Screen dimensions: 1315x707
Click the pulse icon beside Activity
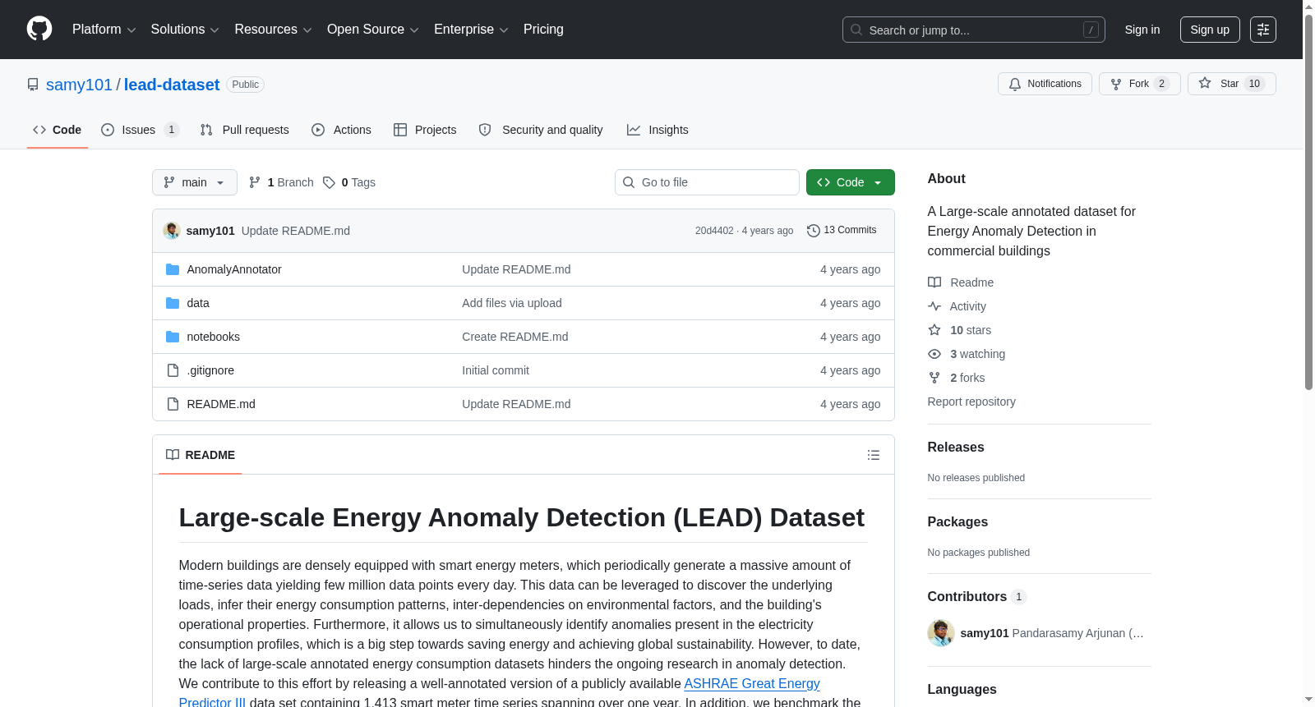tap(934, 306)
